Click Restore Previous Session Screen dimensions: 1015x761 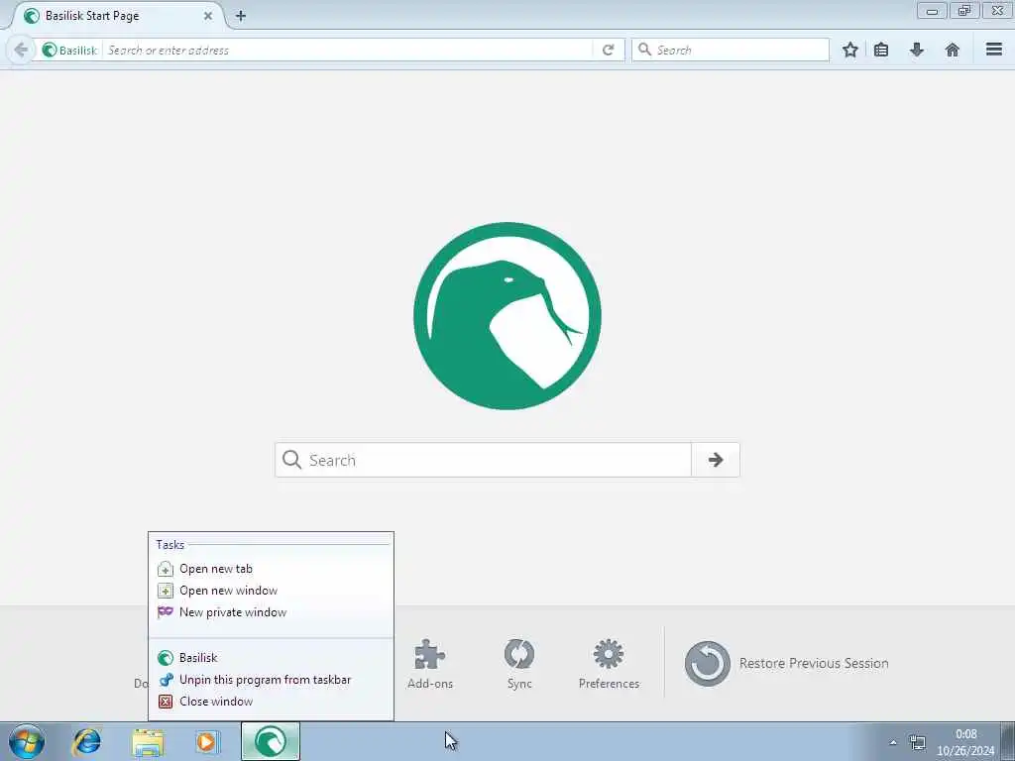click(x=786, y=663)
